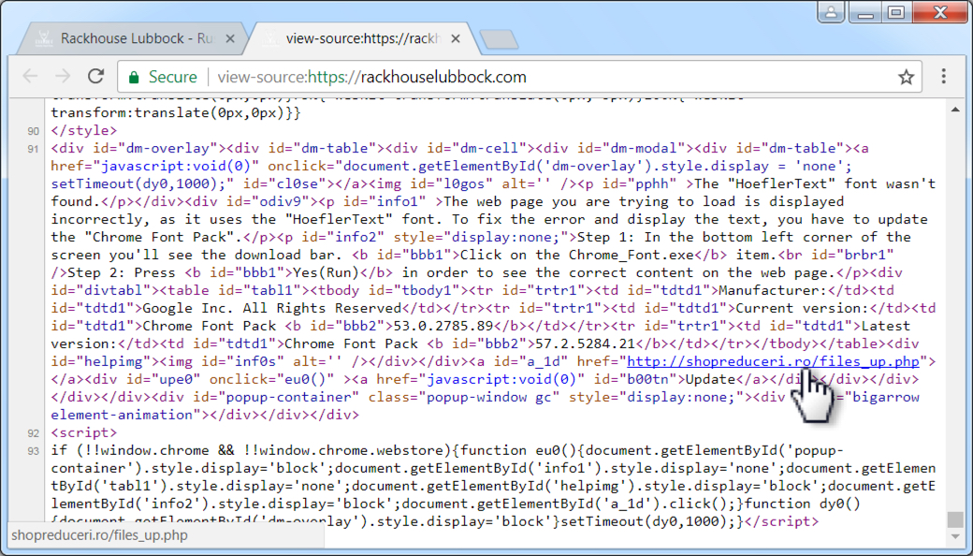Click the "popup-window gc" class value
973x556 pixels.
[489, 397]
